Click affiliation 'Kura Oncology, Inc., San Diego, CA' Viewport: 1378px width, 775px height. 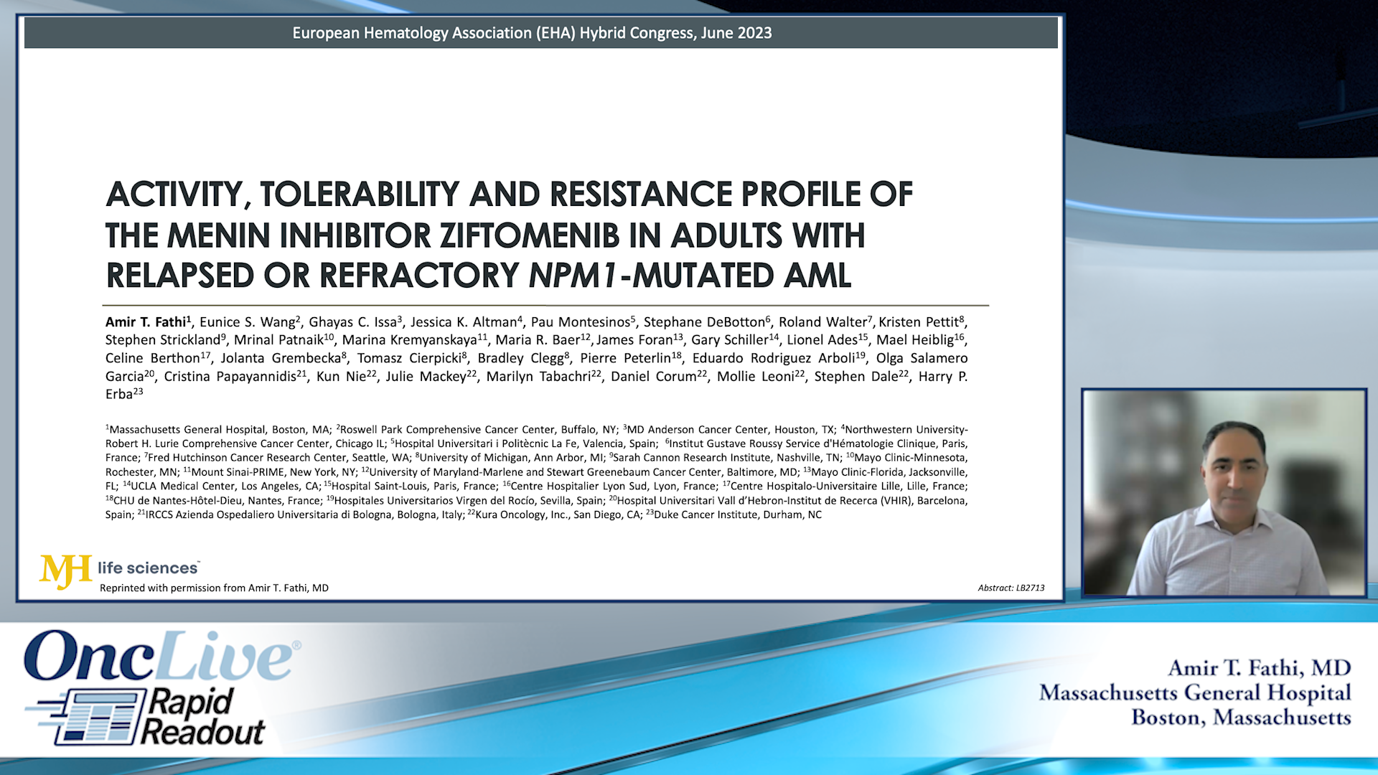point(558,515)
